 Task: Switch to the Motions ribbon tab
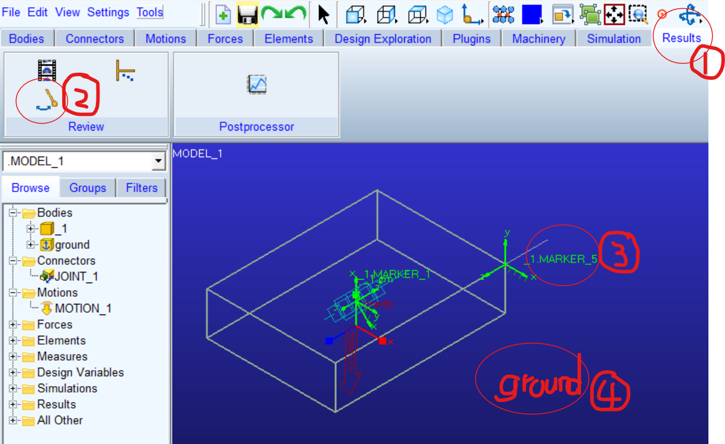click(166, 39)
